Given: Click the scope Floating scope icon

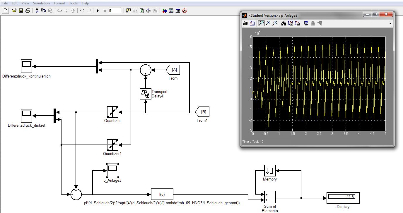Looking at the screenshot, I should point(306,23).
